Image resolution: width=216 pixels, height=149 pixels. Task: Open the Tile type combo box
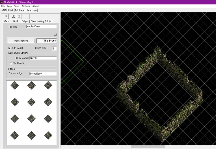coord(41,27)
